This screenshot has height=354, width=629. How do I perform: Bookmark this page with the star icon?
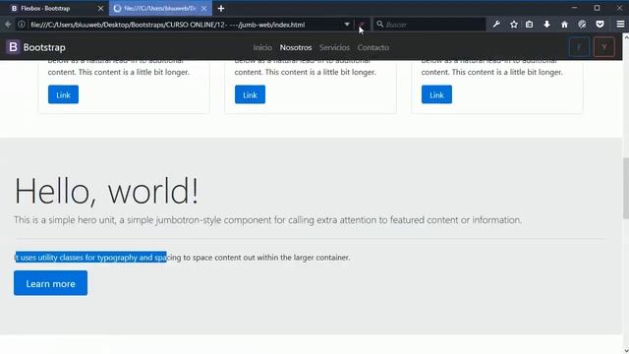513,25
